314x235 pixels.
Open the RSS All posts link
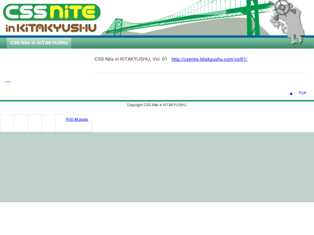pos(77,119)
